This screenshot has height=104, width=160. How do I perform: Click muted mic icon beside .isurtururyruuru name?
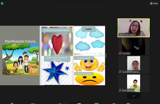[120, 72]
